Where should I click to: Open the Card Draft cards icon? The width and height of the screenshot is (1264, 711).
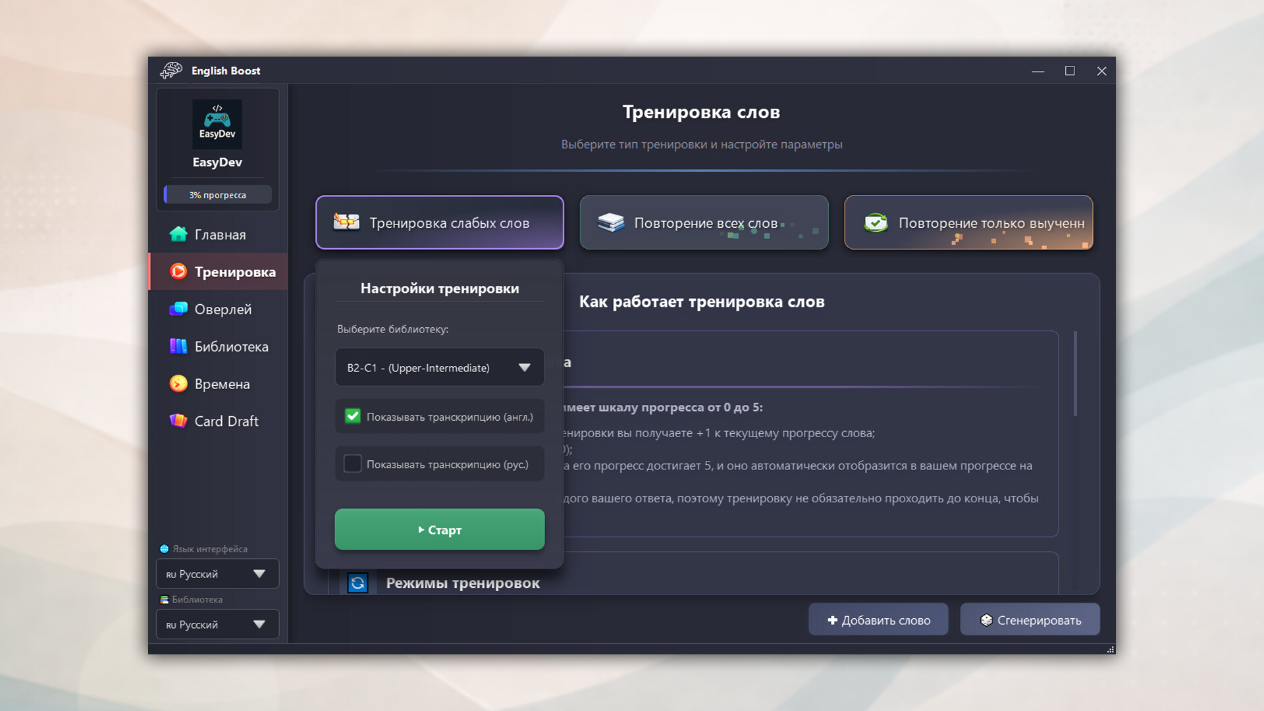179,421
